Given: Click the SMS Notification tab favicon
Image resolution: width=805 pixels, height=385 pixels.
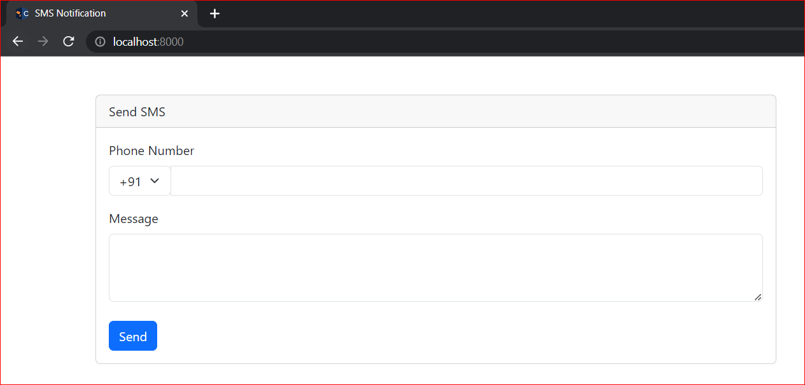Looking at the screenshot, I should (22, 13).
